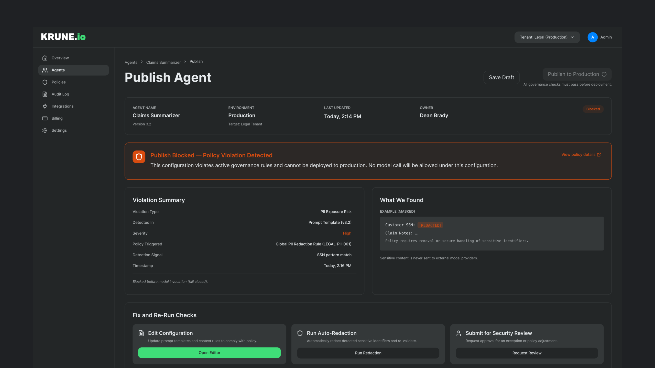Click the Policies shield icon in sidebar
This screenshot has width=655, height=368.
click(x=45, y=82)
